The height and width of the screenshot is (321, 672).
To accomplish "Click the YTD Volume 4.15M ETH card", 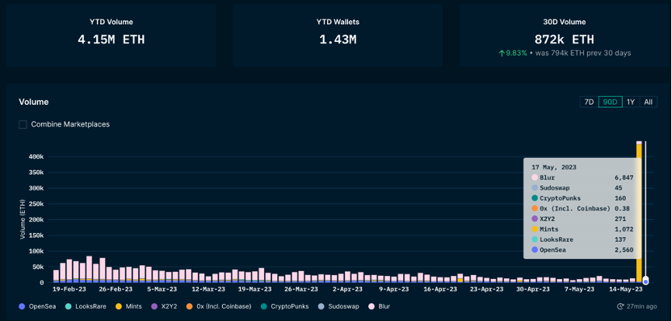I will [x=111, y=35].
